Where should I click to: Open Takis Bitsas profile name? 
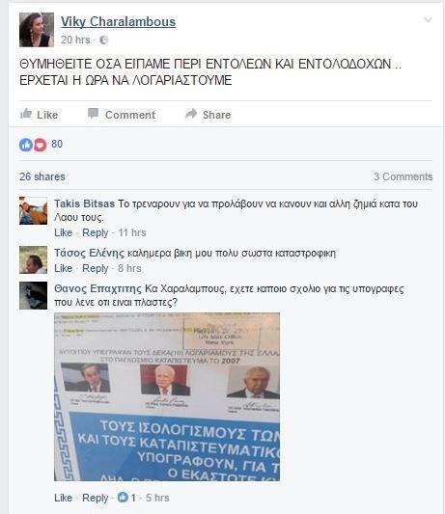[x=84, y=203]
